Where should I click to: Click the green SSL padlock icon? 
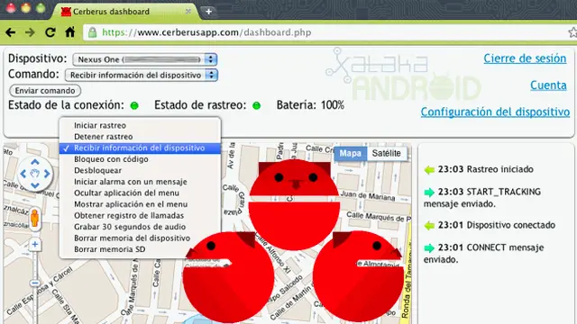(92, 32)
